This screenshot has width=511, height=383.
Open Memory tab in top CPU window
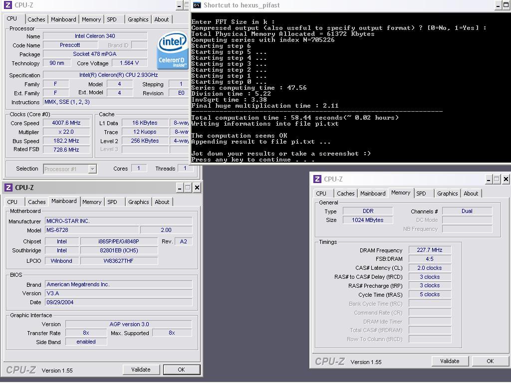click(x=91, y=19)
